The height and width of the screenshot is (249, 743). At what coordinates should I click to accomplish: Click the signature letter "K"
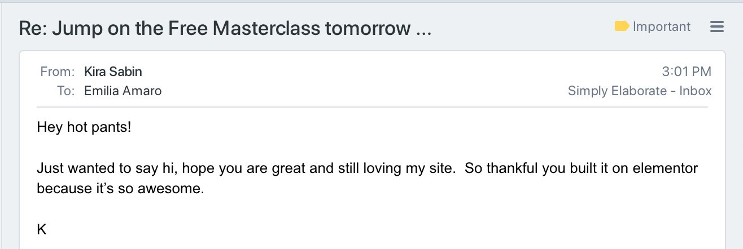point(41,229)
